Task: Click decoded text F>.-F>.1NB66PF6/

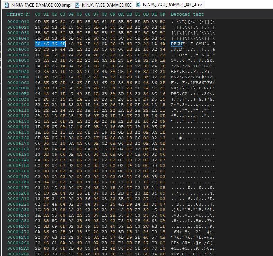Action: (193, 83)
